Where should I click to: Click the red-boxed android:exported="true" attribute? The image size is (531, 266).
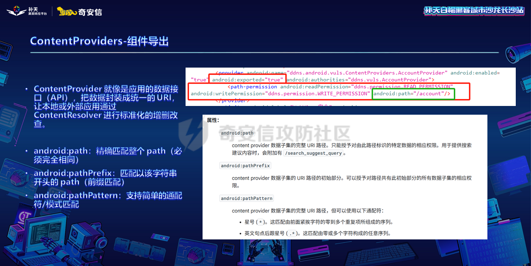[247, 80]
